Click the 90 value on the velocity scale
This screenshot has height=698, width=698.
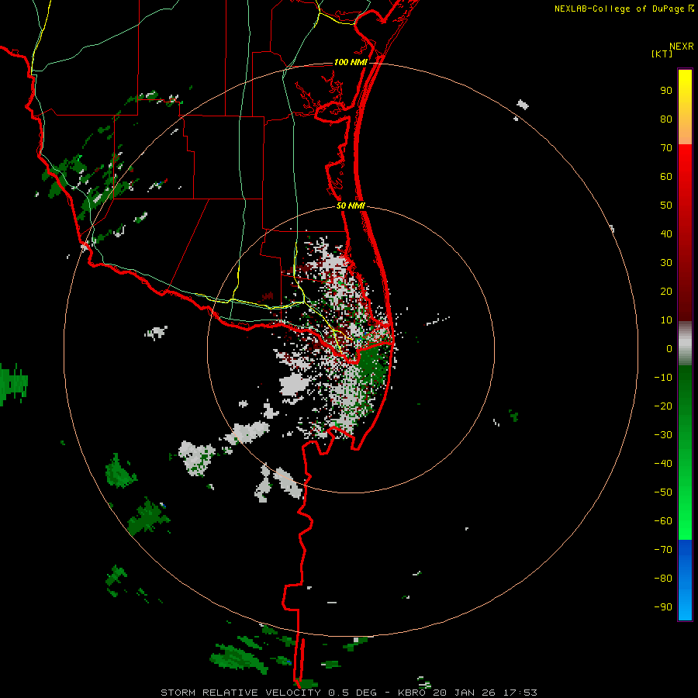coord(666,91)
